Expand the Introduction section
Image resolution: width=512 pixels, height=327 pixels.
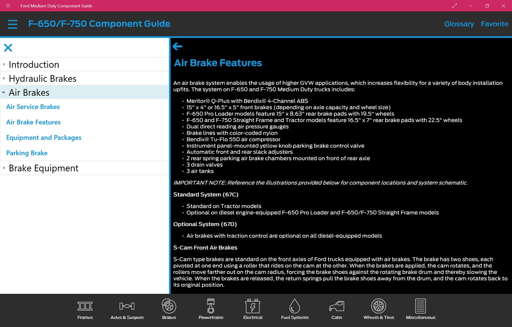[34, 64]
